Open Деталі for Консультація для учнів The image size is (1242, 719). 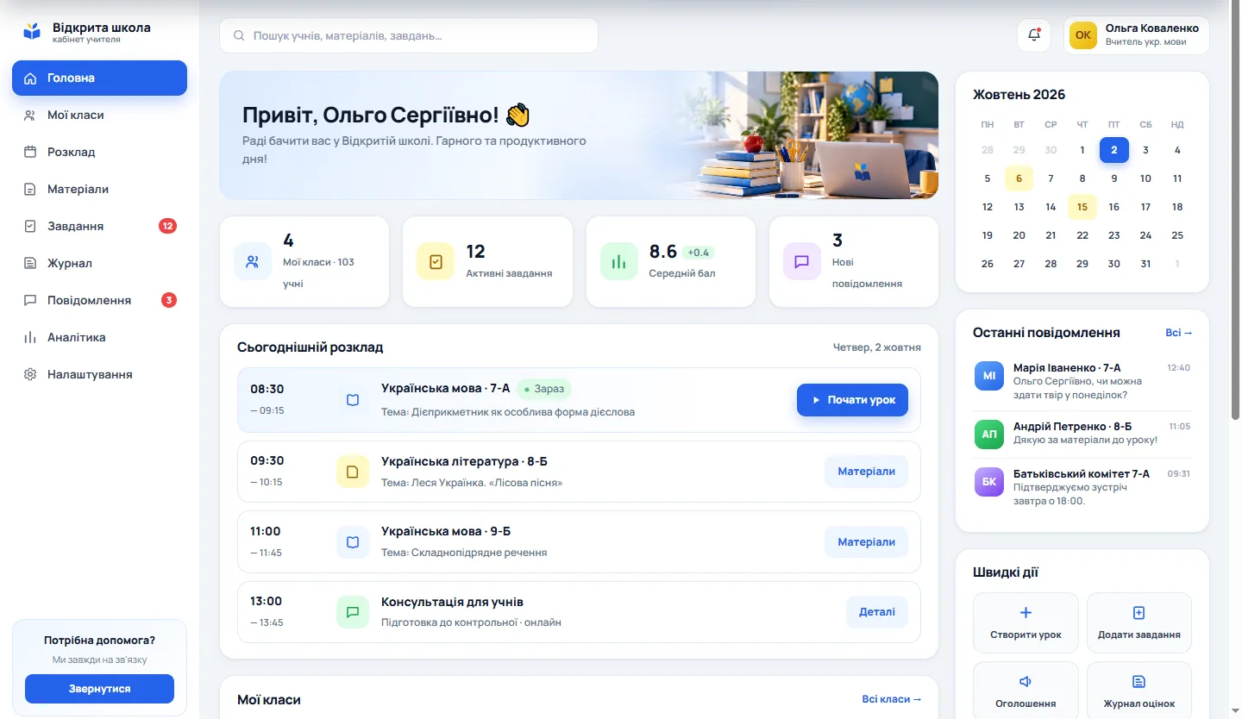(x=877, y=612)
